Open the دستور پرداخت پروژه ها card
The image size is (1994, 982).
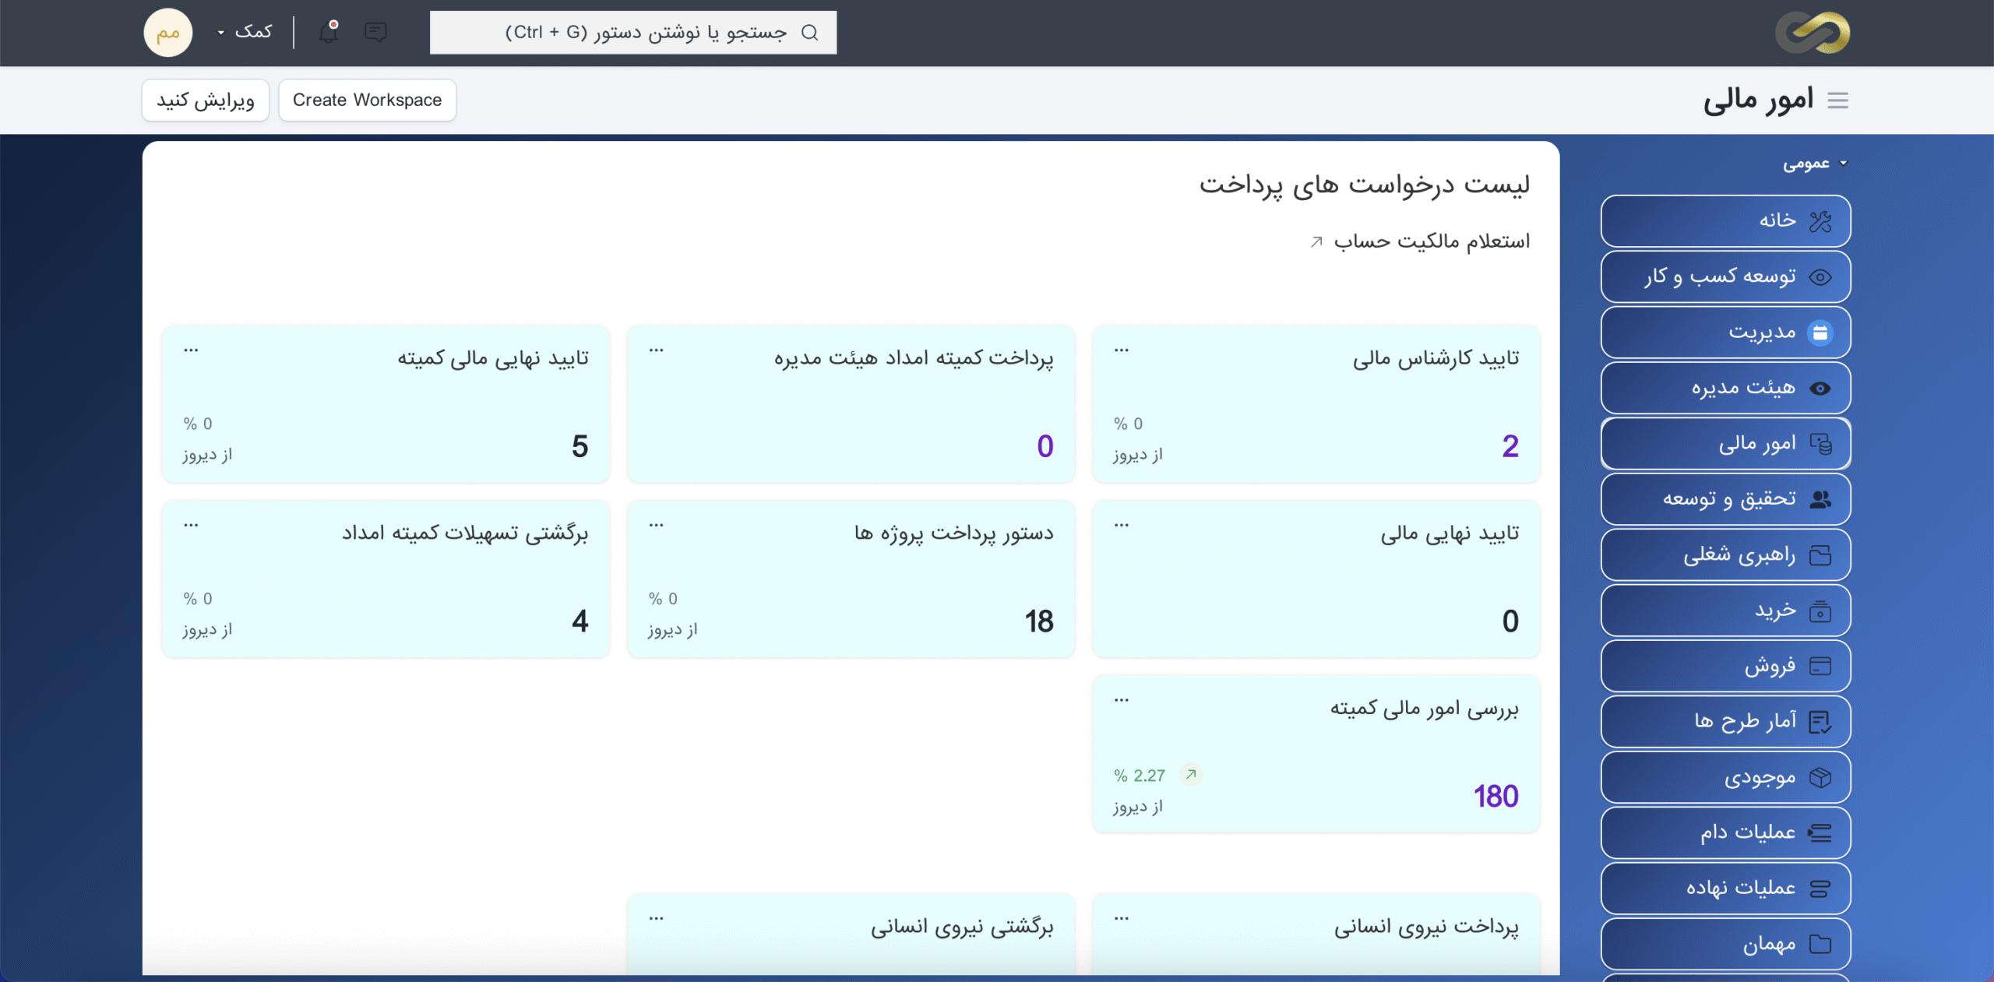pyautogui.click(x=851, y=579)
